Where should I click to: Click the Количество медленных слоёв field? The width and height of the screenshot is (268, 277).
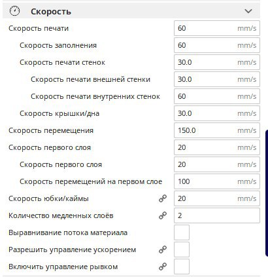click(x=217, y=215)
